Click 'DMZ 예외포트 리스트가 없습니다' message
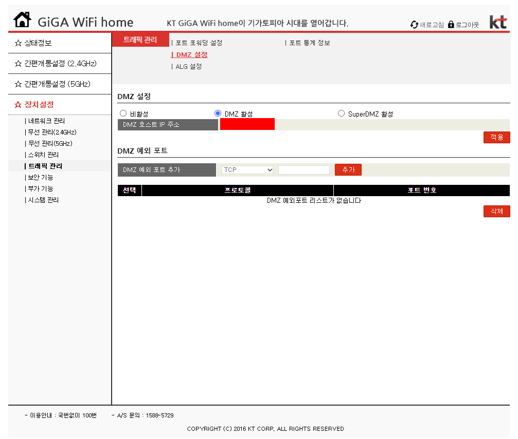Screen dimensions: 518x439 314,201
